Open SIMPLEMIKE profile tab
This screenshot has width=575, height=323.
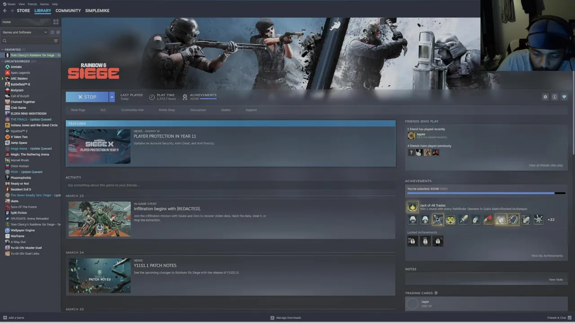[97, 10]
